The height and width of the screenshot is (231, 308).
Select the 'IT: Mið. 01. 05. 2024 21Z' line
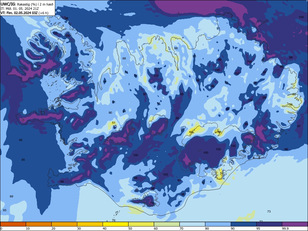[x=20, y=9]
